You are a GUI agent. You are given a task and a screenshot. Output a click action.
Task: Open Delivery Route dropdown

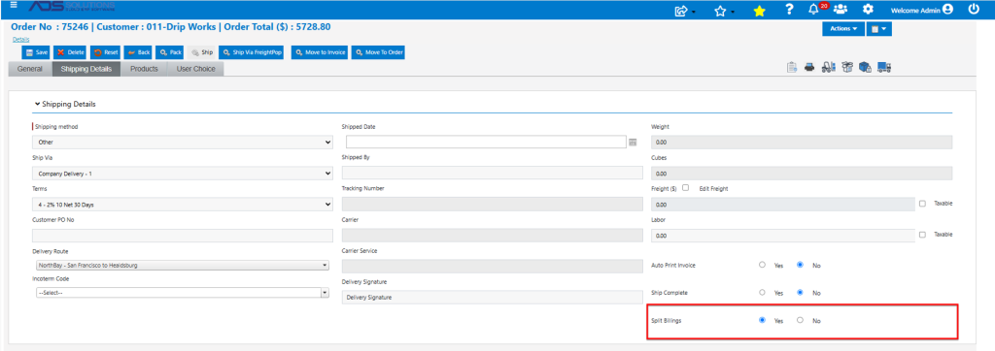pyautogui.click(x=182, y=265)
